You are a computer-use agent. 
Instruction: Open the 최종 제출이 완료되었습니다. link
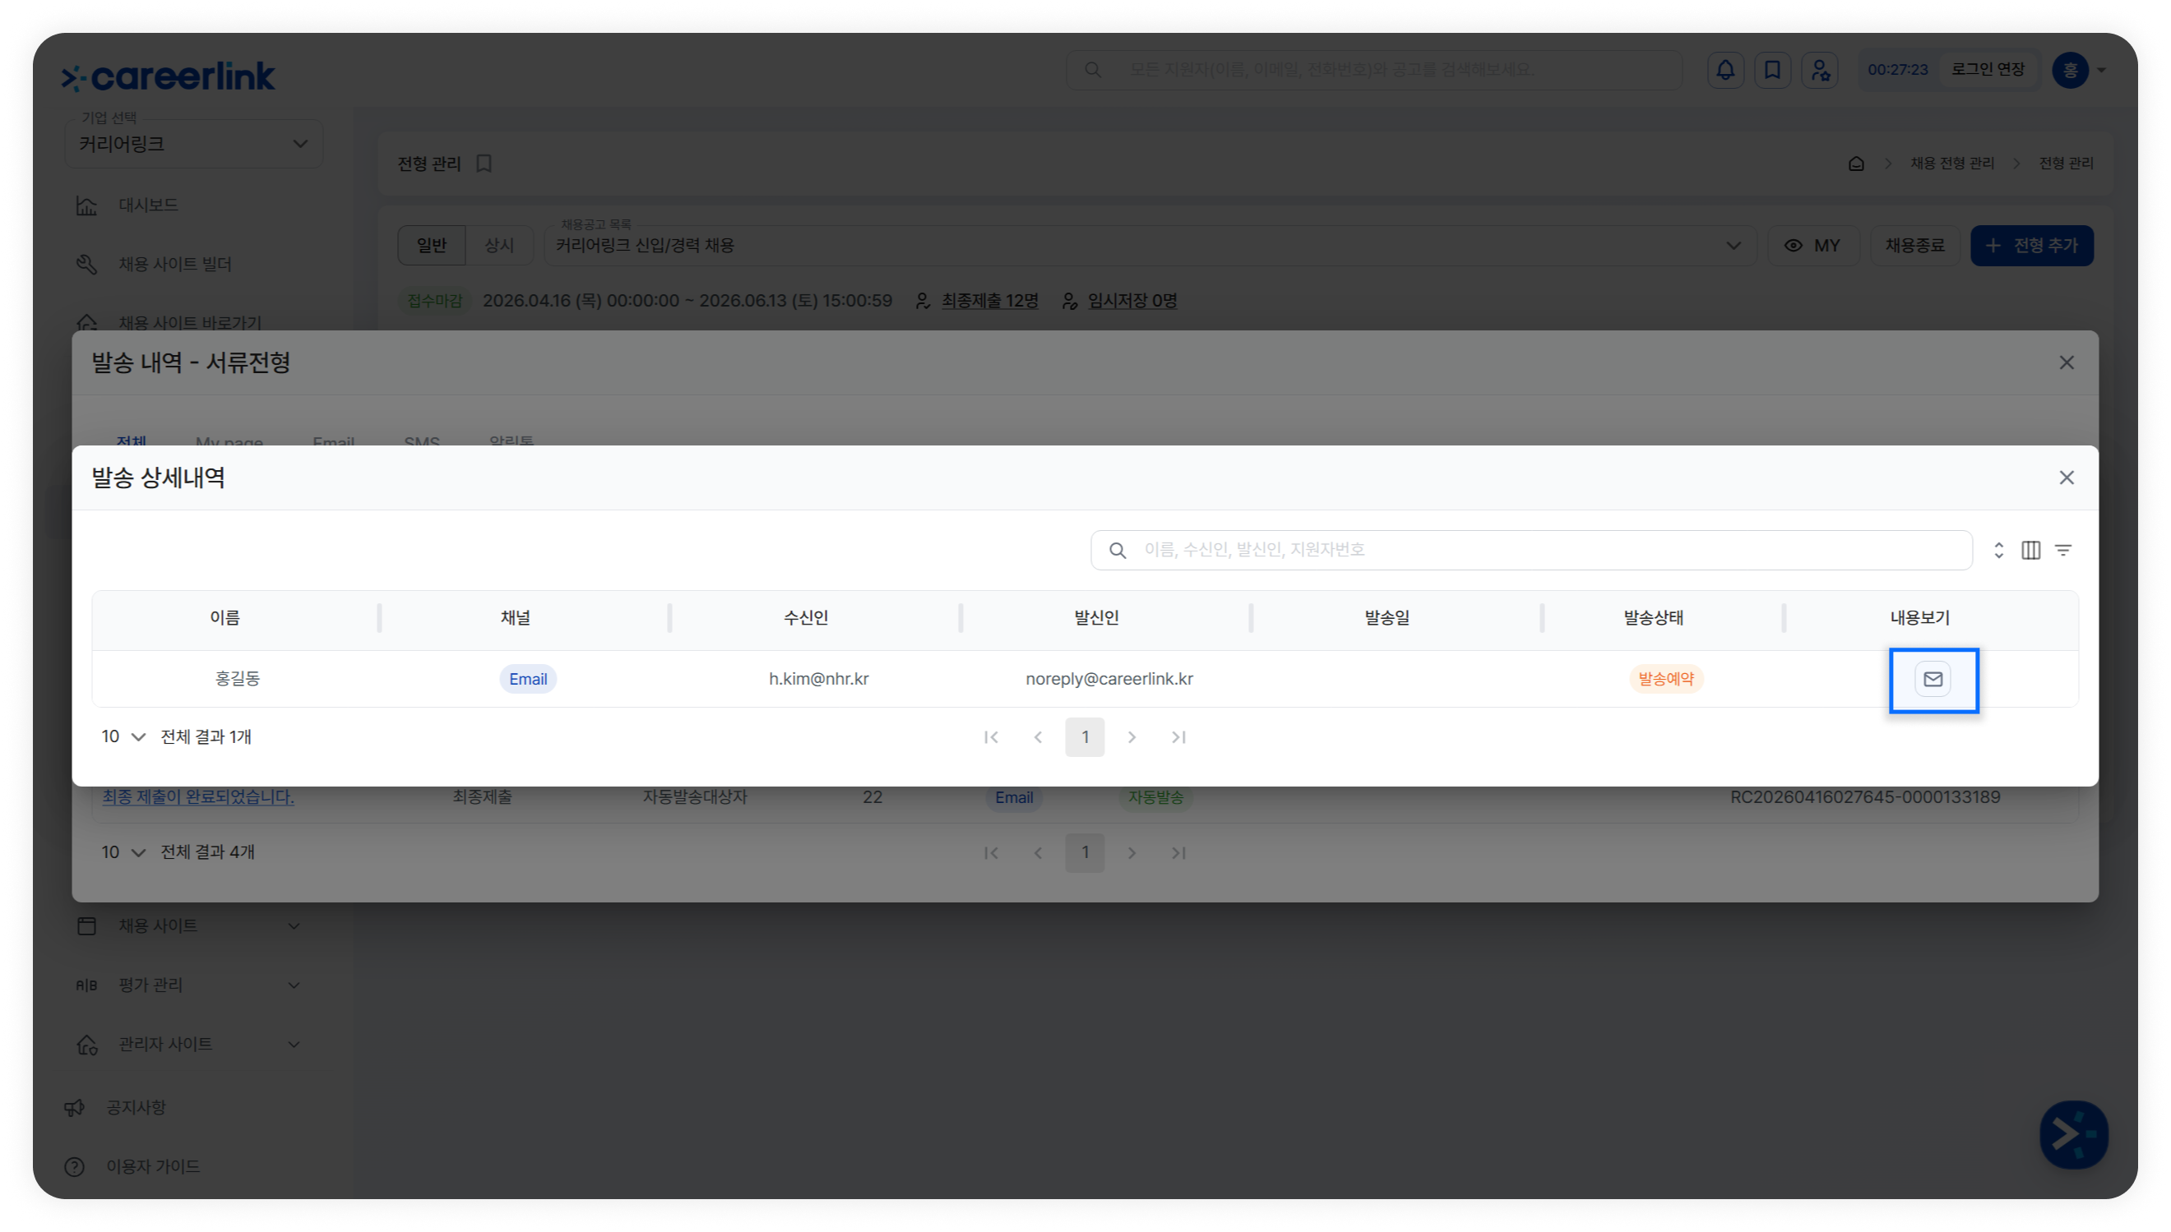tap(198, 798)
